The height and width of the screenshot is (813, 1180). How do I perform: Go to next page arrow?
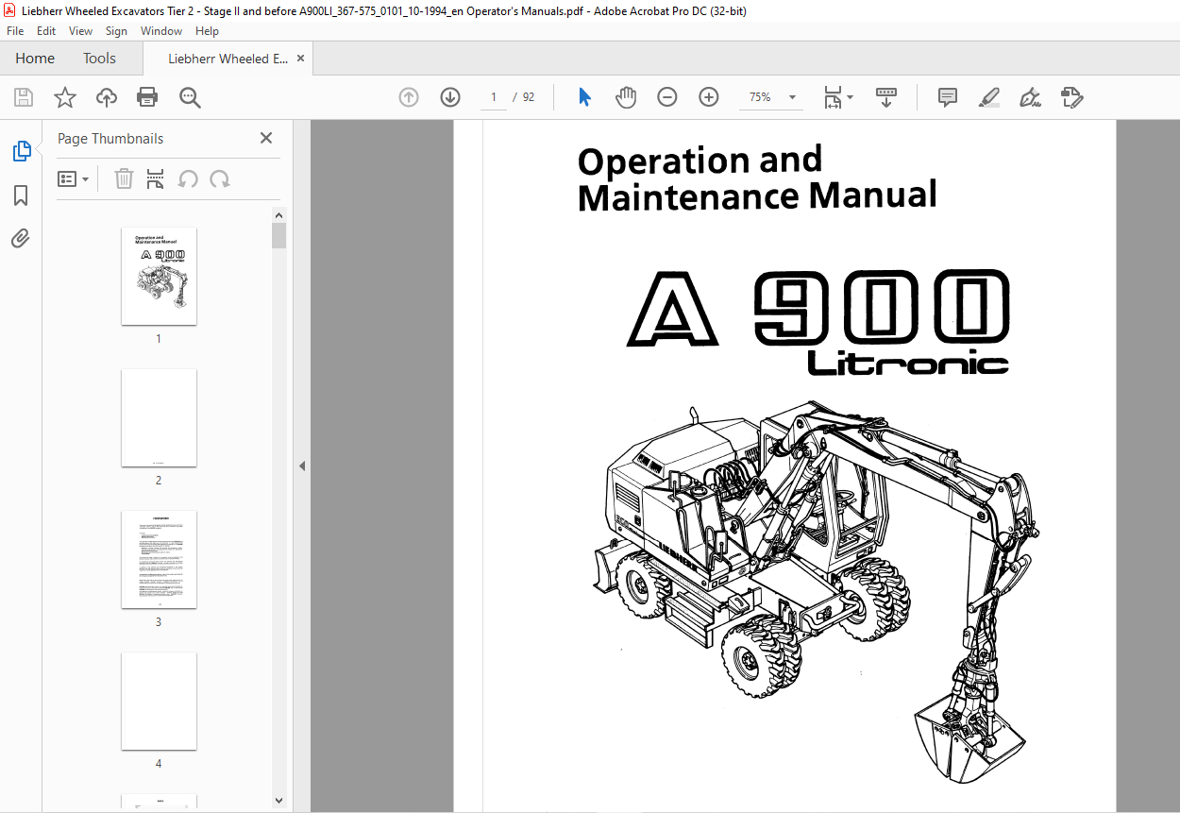450,97
